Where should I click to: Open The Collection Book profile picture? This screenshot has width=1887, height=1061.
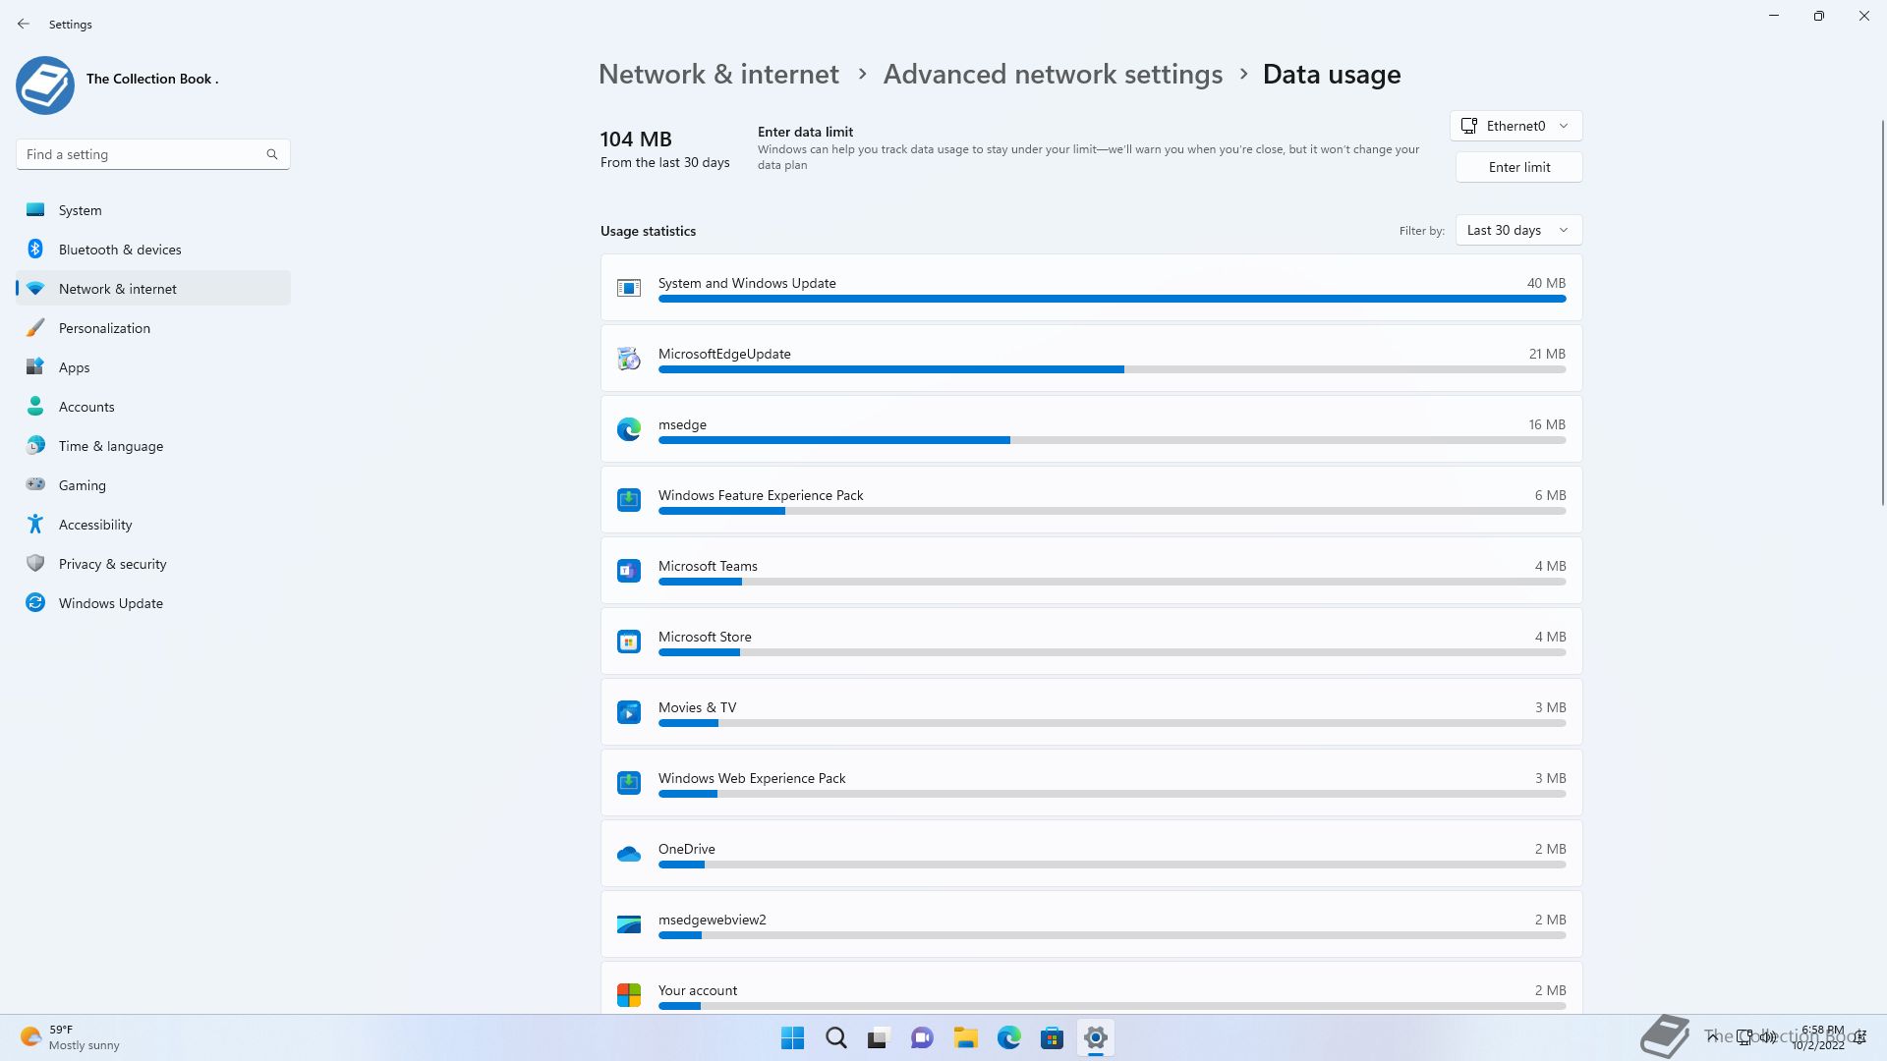pos(45,85)
